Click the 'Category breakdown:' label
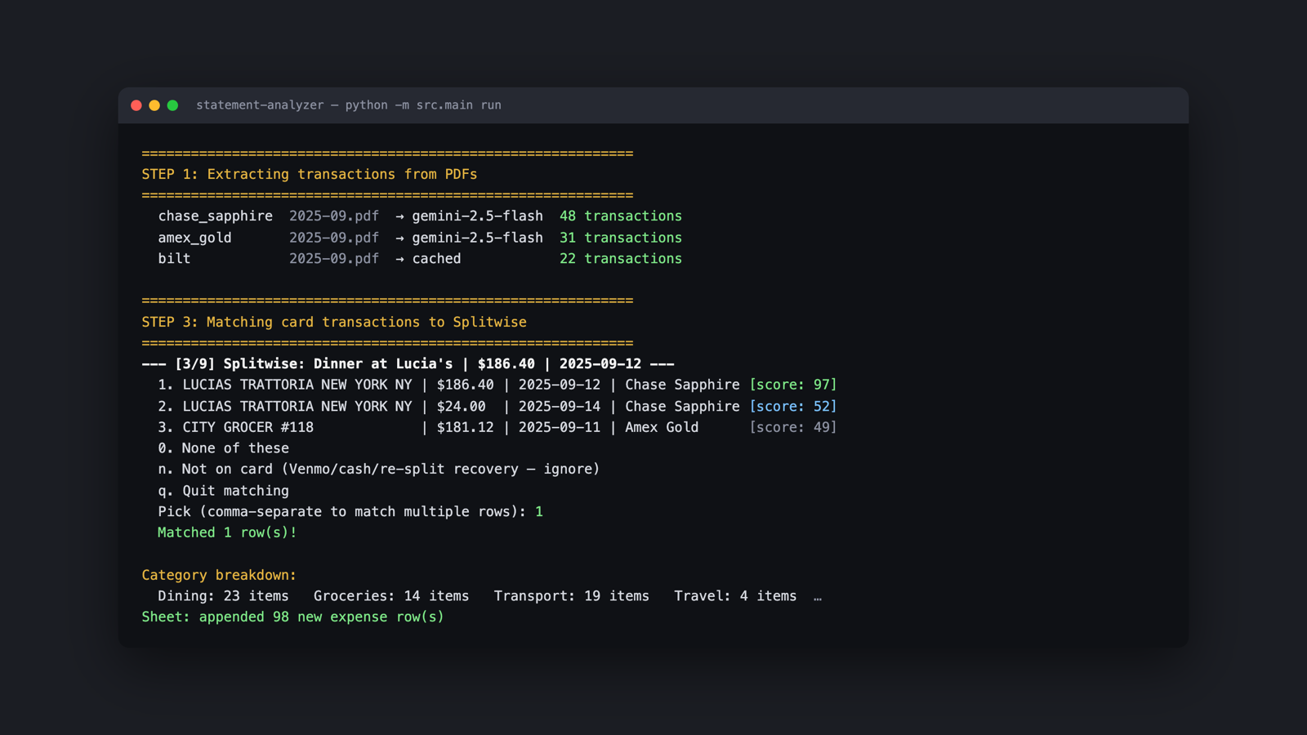Image resolution: width=1307 pixels, height=735 pixels. [219, 575]
